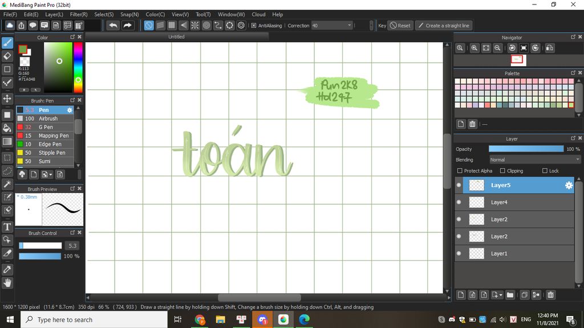Select the rectangular Select tool
Image resolution: width=584 pixels, height=328 pixels.
[x=7, y=158]
